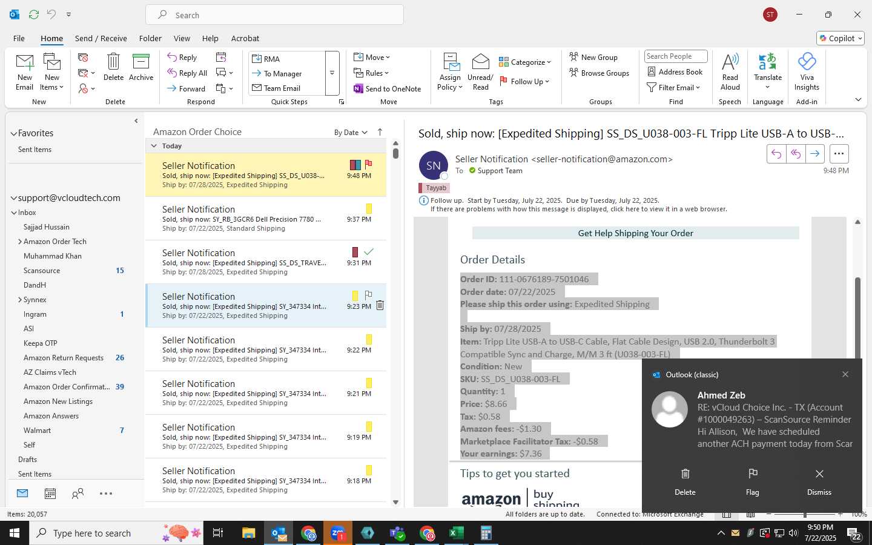
Task: Open People view in navigation bar
Action: pyautogui.click(x=78, y=494)
